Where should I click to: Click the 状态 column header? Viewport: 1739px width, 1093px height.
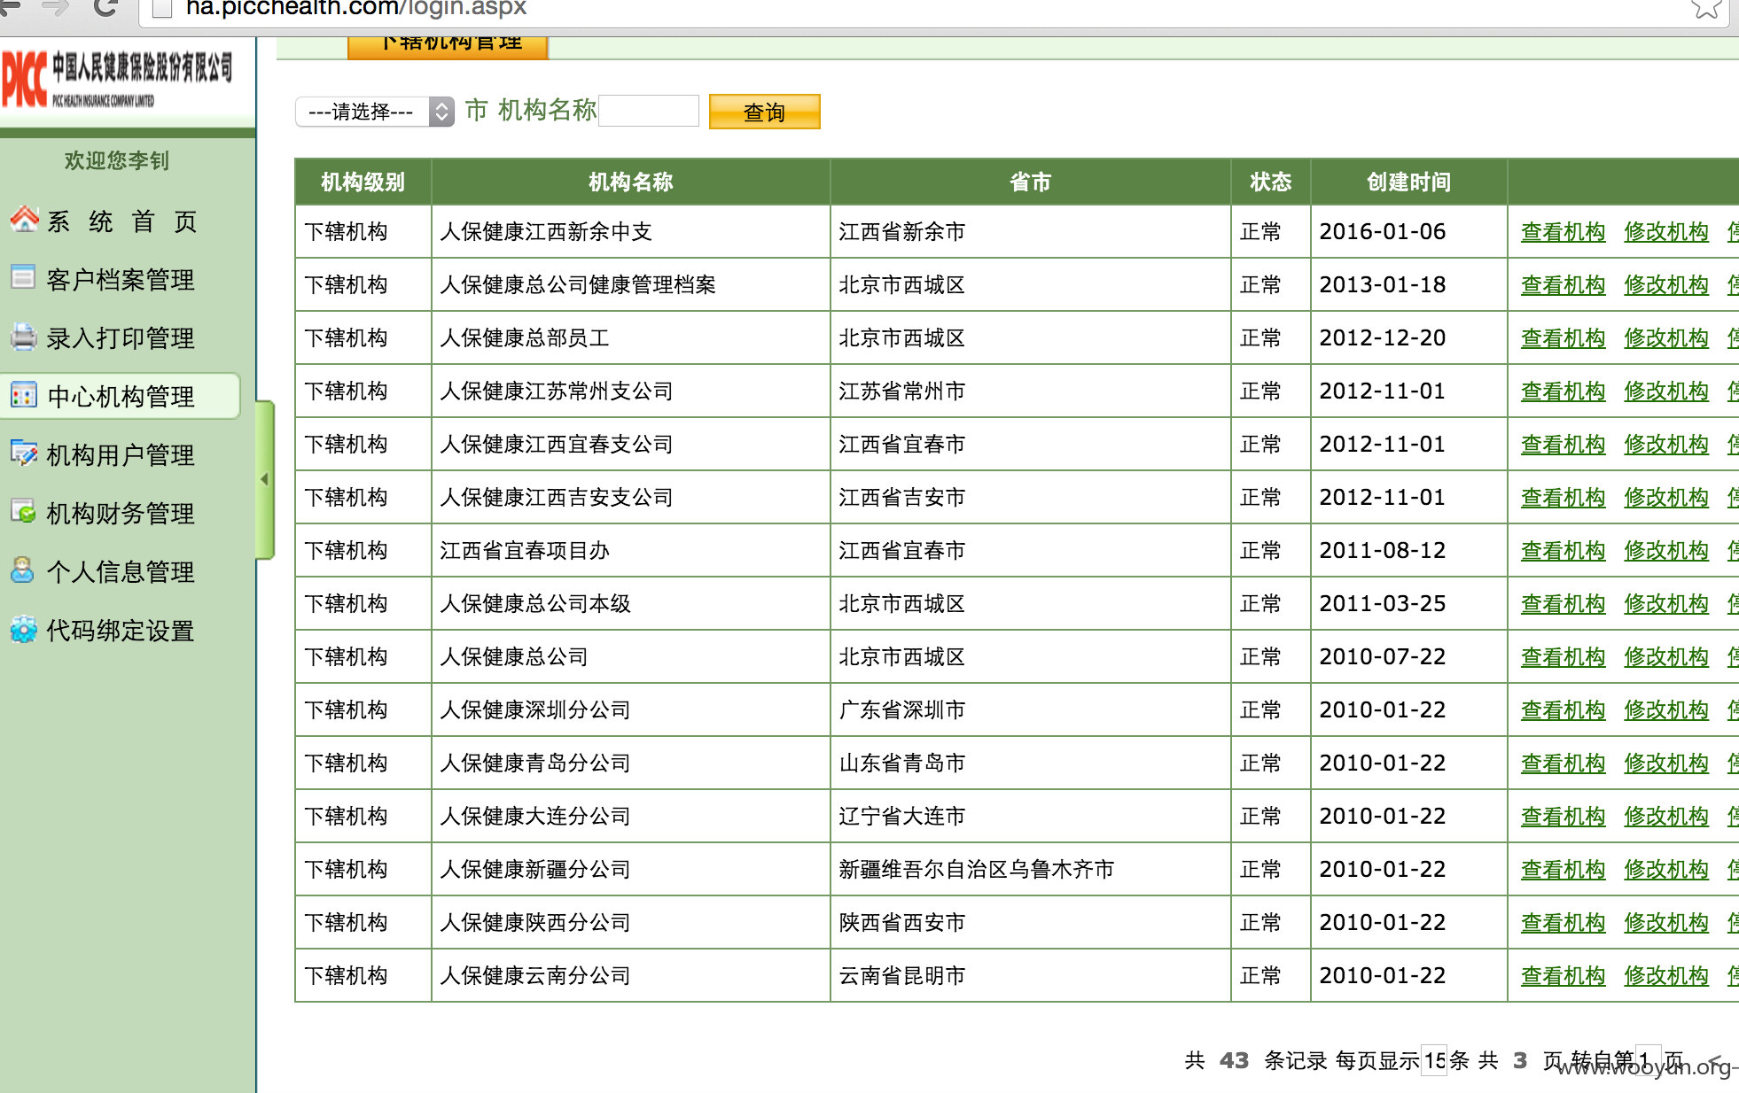1270,182
